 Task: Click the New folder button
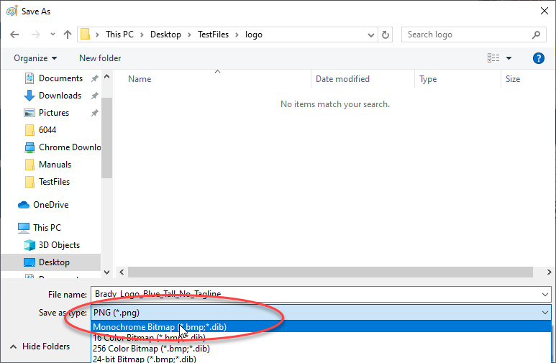100,58
